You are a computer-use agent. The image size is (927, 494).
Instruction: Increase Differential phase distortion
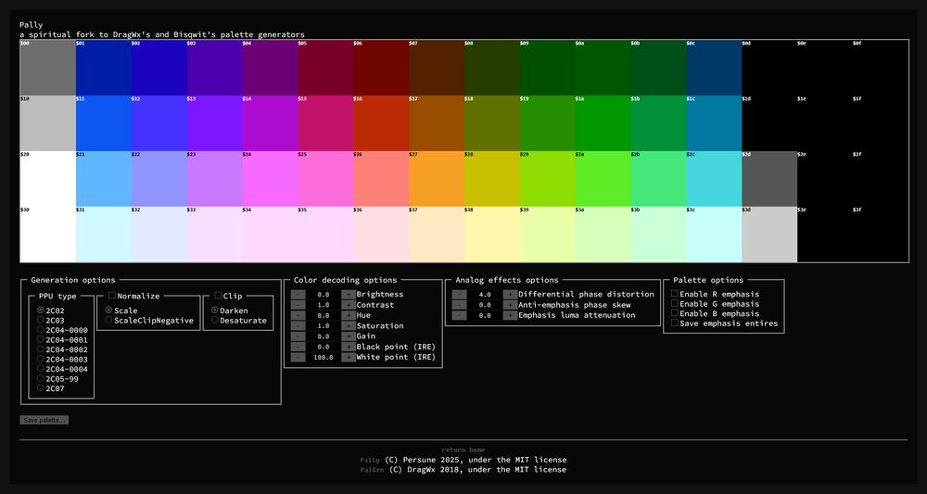pyautogui.click(x=510, y=295)
